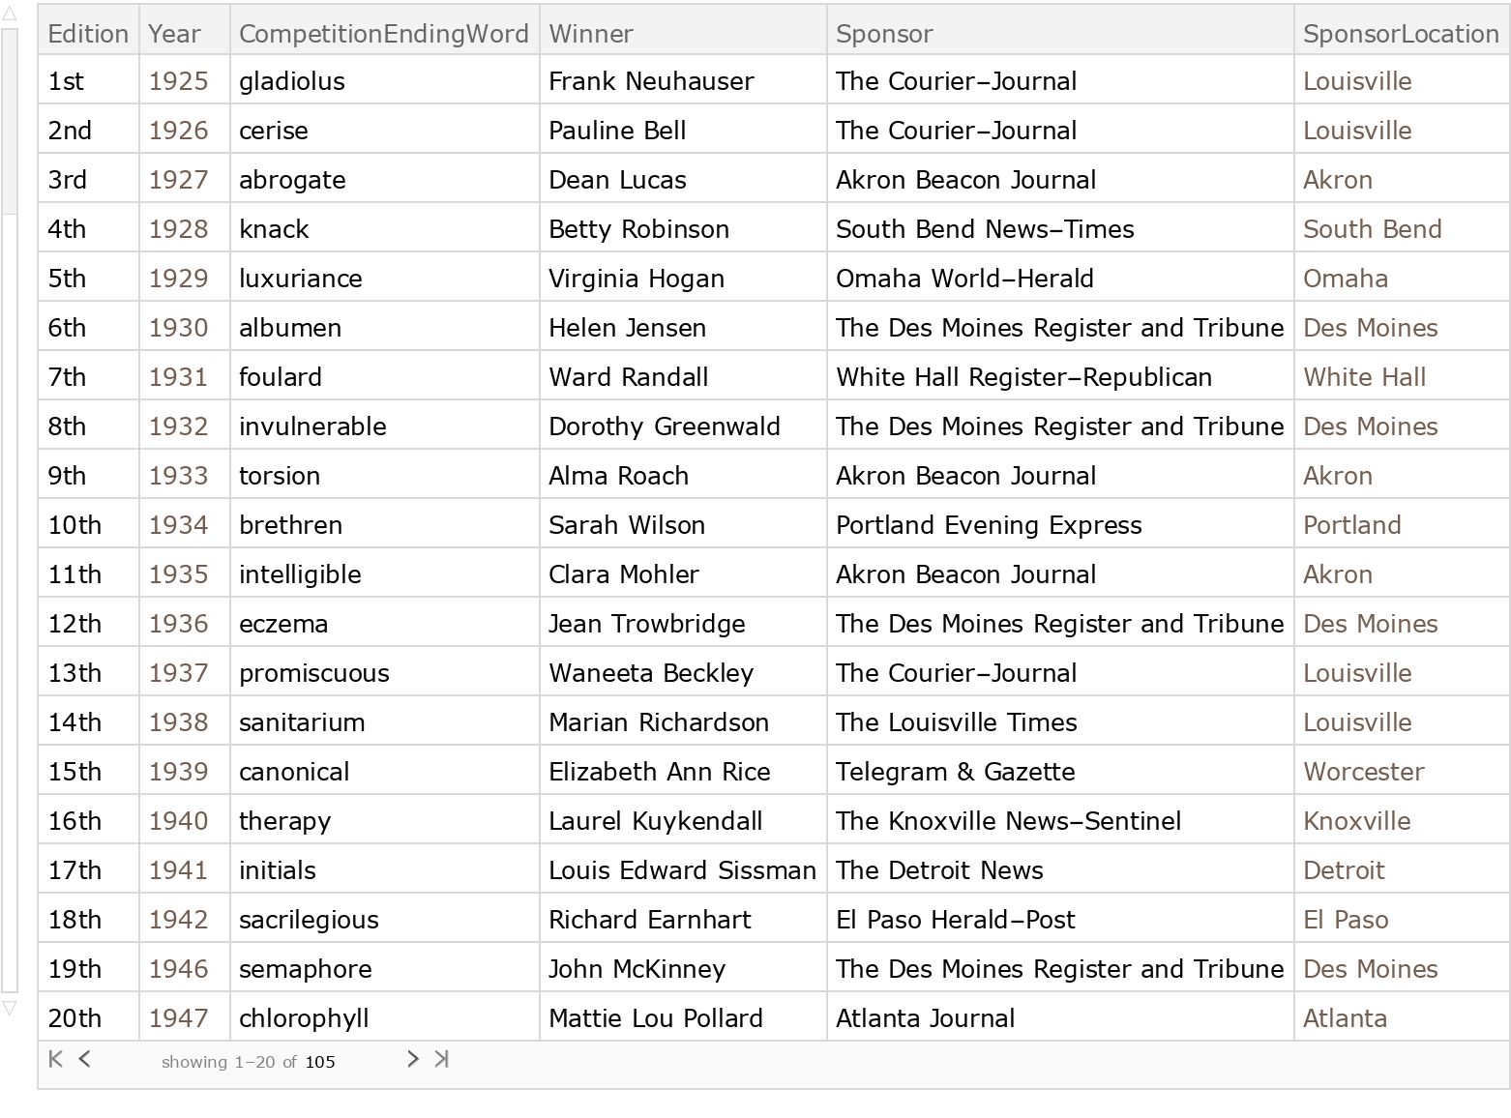Open the Worcester location entity
This screenshot has height=1118, width=1511.
click(x=1363, y=772)
